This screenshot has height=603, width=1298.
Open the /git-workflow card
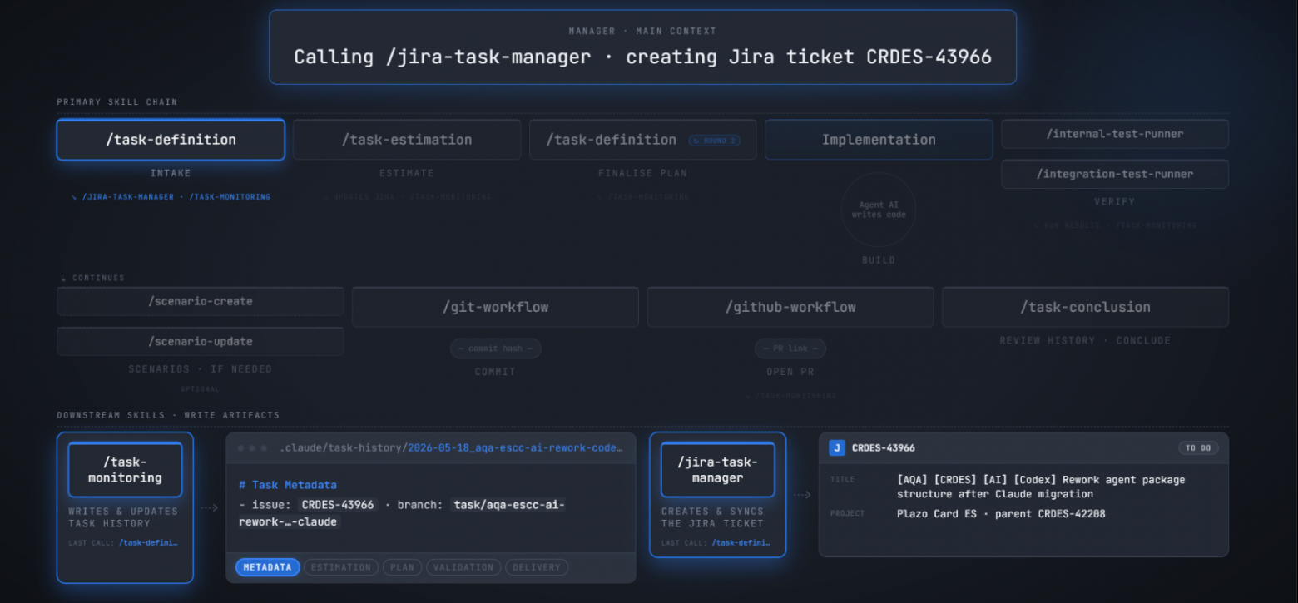tap(495, 307)
